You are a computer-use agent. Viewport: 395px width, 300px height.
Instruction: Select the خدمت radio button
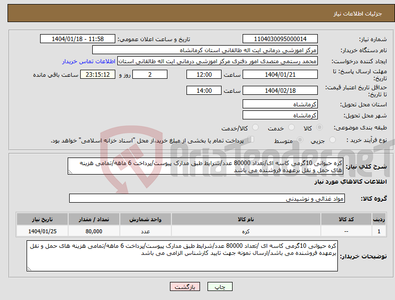[291, 127]
